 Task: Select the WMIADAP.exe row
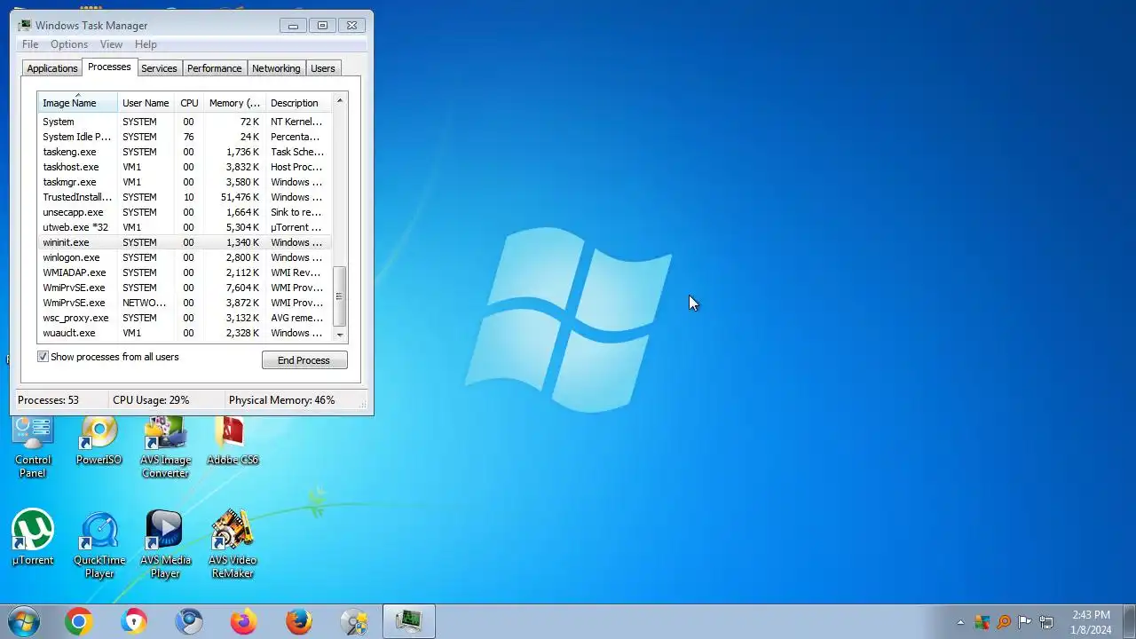click(185, 272)
